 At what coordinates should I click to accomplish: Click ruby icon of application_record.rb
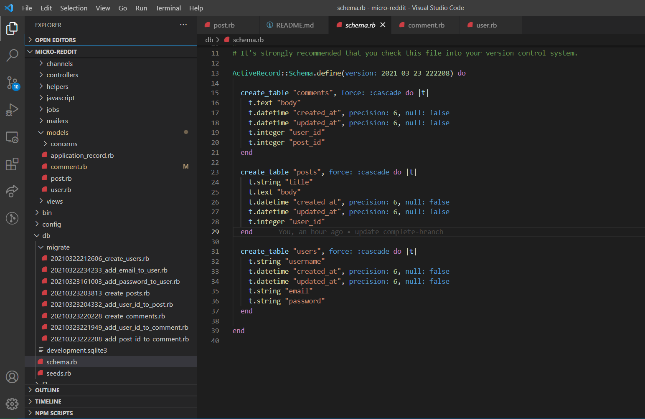(44, 155)
